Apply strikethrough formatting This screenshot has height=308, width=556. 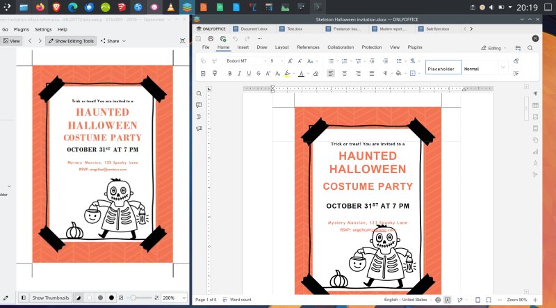coord(259,74)
